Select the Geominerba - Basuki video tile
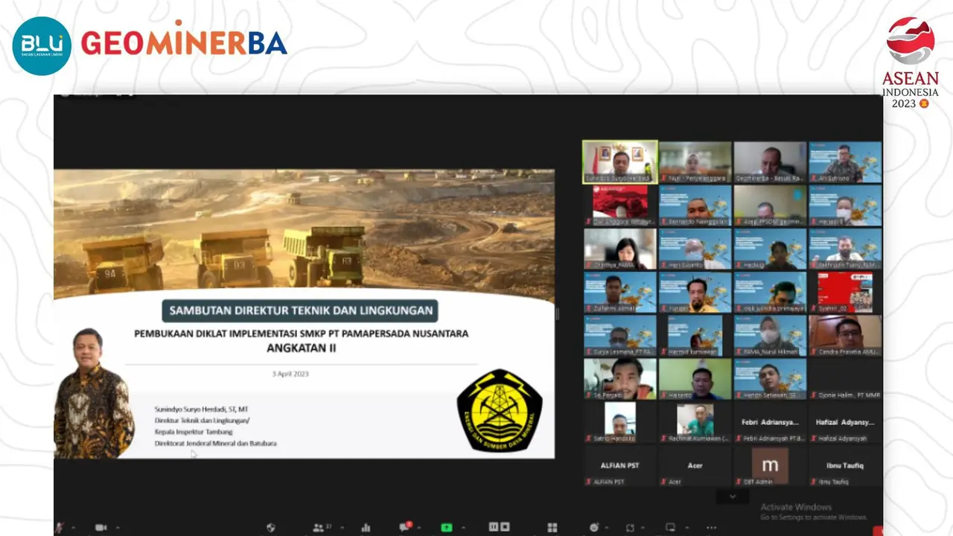 point(771,162)
